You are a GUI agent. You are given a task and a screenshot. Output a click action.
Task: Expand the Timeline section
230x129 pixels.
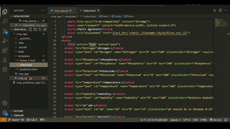click(x=18, y=115)
